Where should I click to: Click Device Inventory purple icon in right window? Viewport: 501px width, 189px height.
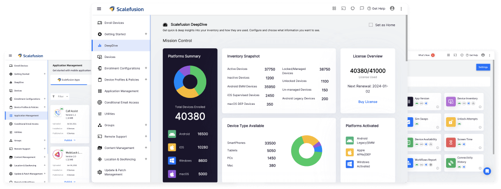[x=451, y=101]
